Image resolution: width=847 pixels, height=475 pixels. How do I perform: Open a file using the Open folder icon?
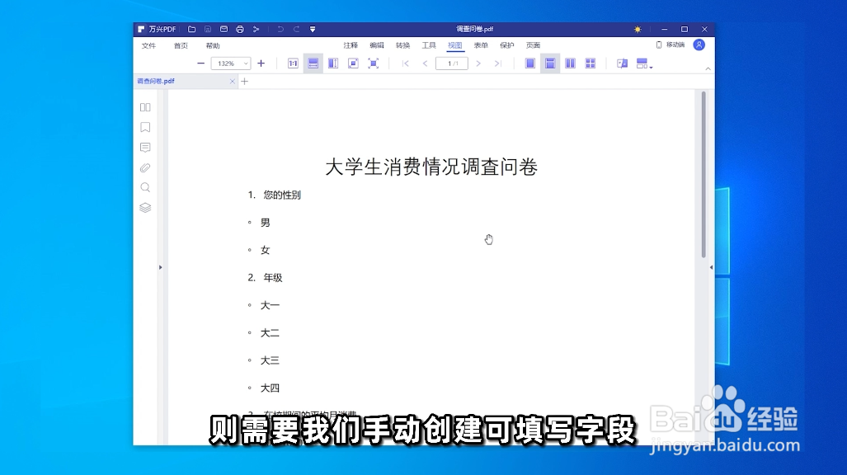coord(192,28)
